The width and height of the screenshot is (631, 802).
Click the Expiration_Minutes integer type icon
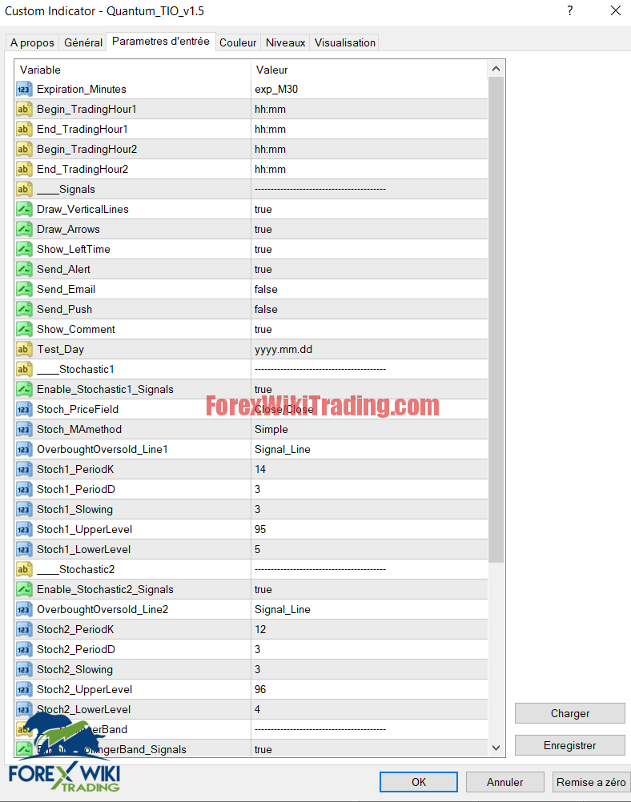24,90
